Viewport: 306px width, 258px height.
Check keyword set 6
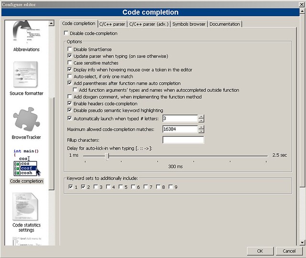133,187
